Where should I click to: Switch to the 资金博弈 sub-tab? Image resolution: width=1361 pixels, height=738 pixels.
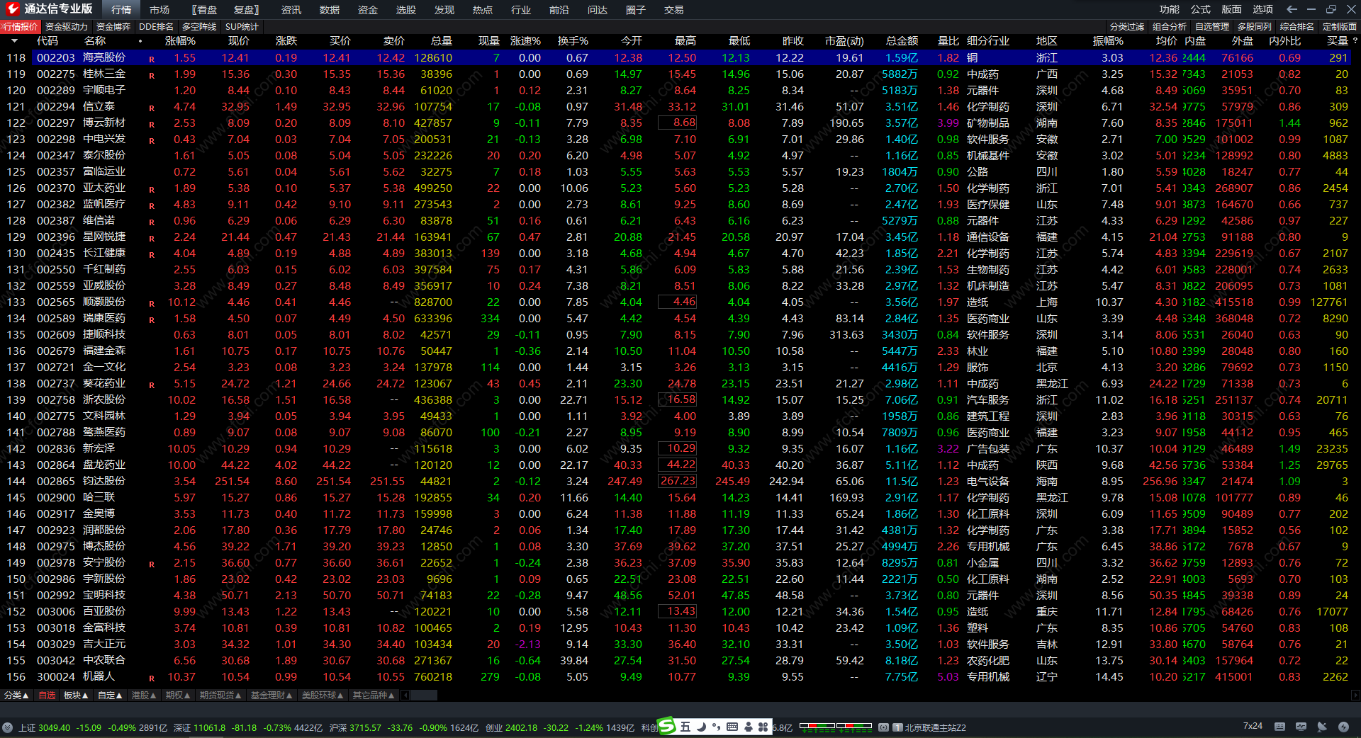(x=113, y=27)
